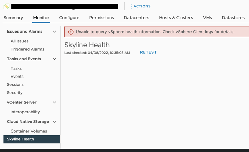Screen dimensions: 249x152
Task: Select the Datacenters tab
Action: coord(136,18)
